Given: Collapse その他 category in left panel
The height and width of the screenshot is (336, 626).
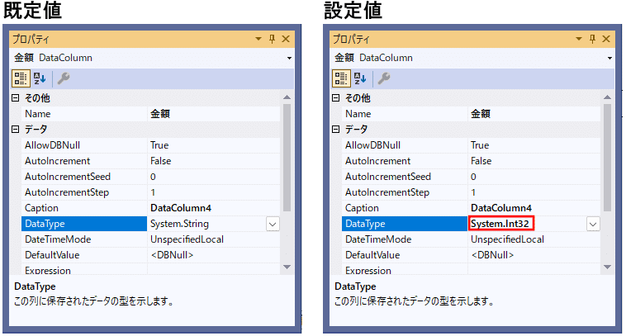Looking at the screenshot, I should [x=15, y=97].
